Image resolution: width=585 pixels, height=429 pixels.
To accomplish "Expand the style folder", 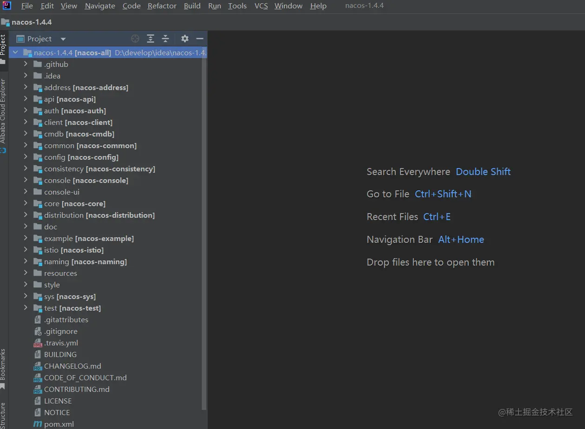I will (26, 285).
